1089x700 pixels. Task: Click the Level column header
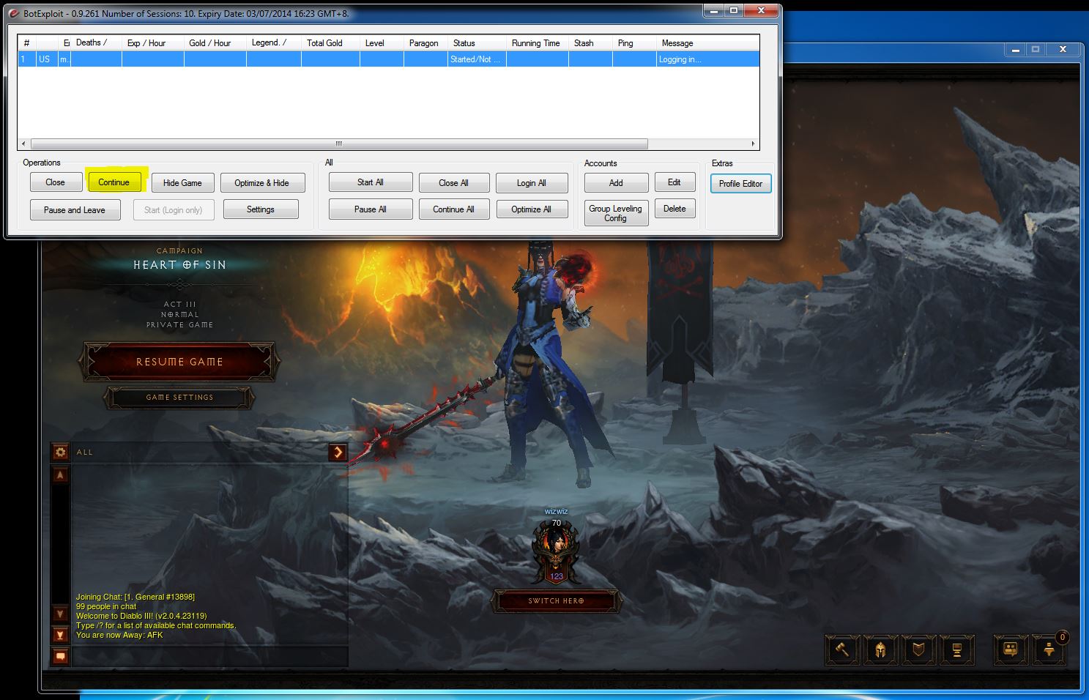(x=382, y=42)
